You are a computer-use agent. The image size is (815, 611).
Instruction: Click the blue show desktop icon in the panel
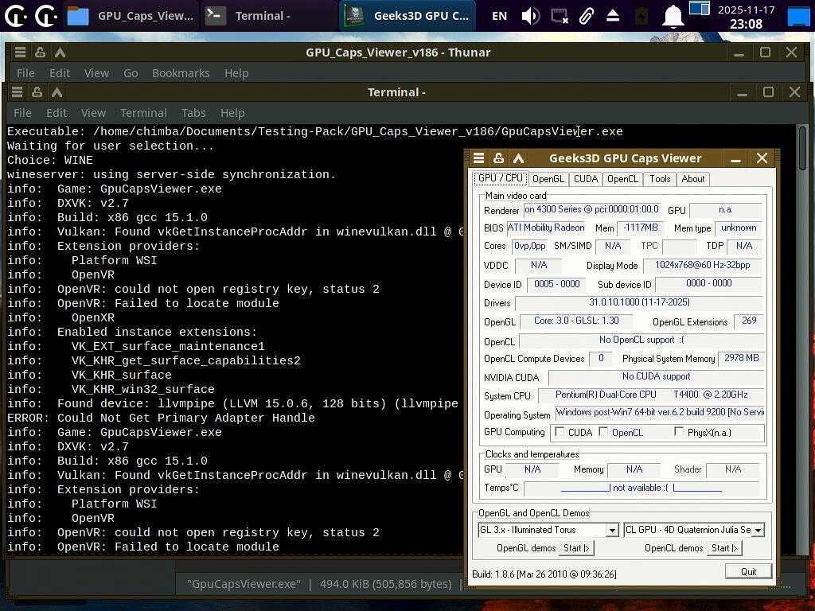point(799,16)
